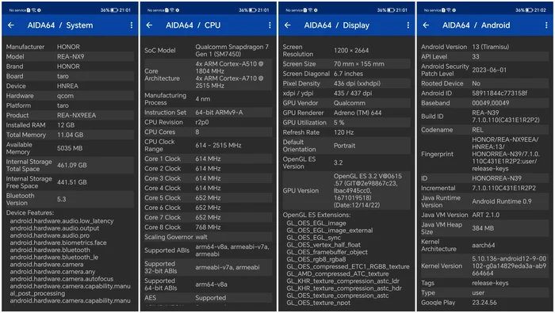Tap the Google Play version row
555x313 pixels.
[484, 303]
